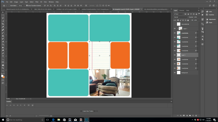218x122 pixels.
Task: Open the Styles panel icon
Action: tap(207, 22)
